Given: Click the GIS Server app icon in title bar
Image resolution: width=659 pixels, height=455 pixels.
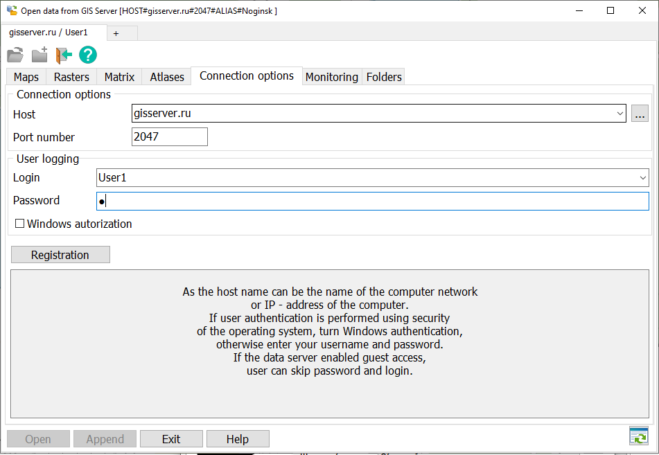Looking at the screenshot, I should pos(11,11).
